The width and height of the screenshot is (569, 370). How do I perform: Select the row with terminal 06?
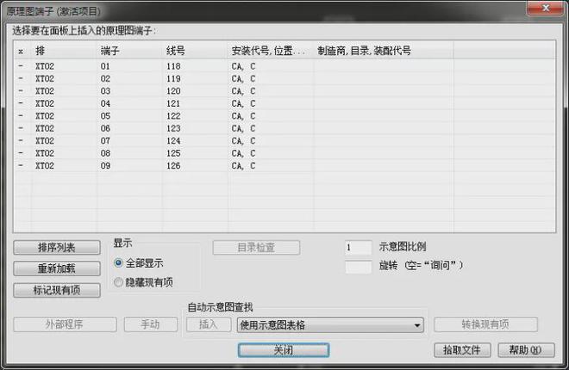(284, 128)
